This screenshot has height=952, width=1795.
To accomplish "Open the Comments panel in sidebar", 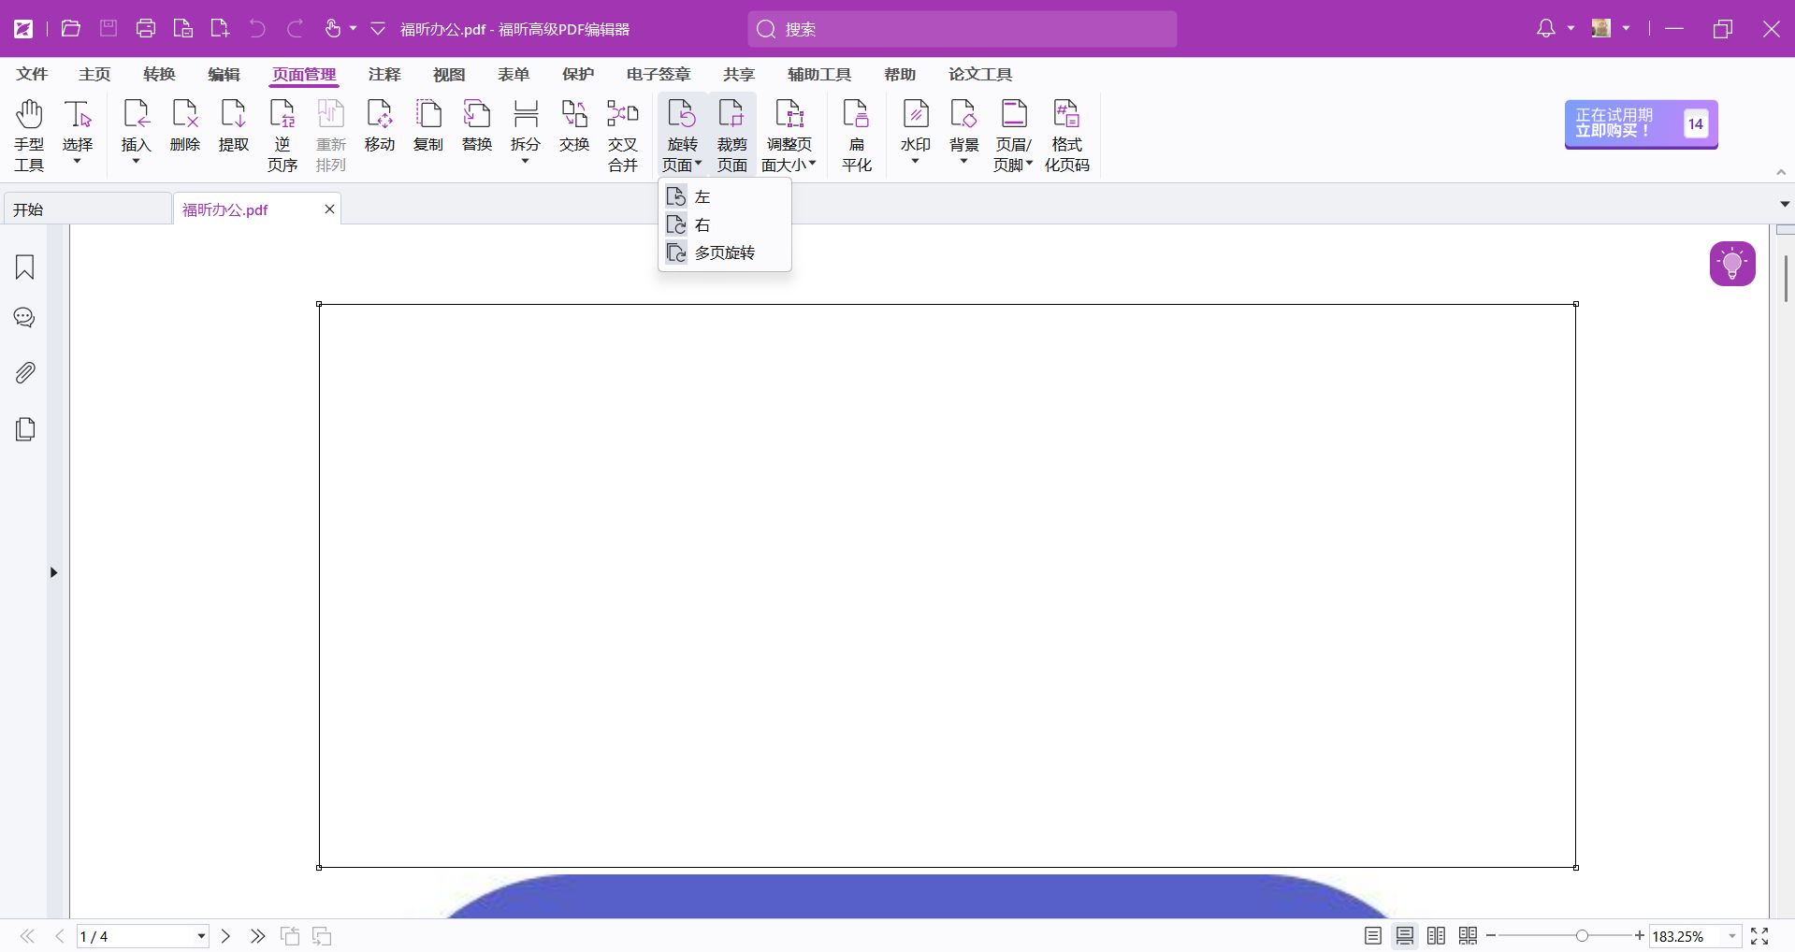I will [x=25, y=319].
